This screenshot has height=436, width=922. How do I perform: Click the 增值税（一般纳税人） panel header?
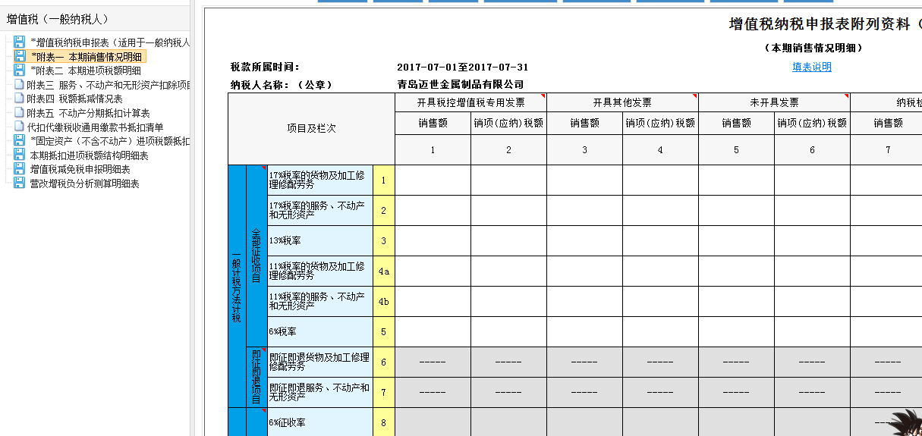point(57,19)
